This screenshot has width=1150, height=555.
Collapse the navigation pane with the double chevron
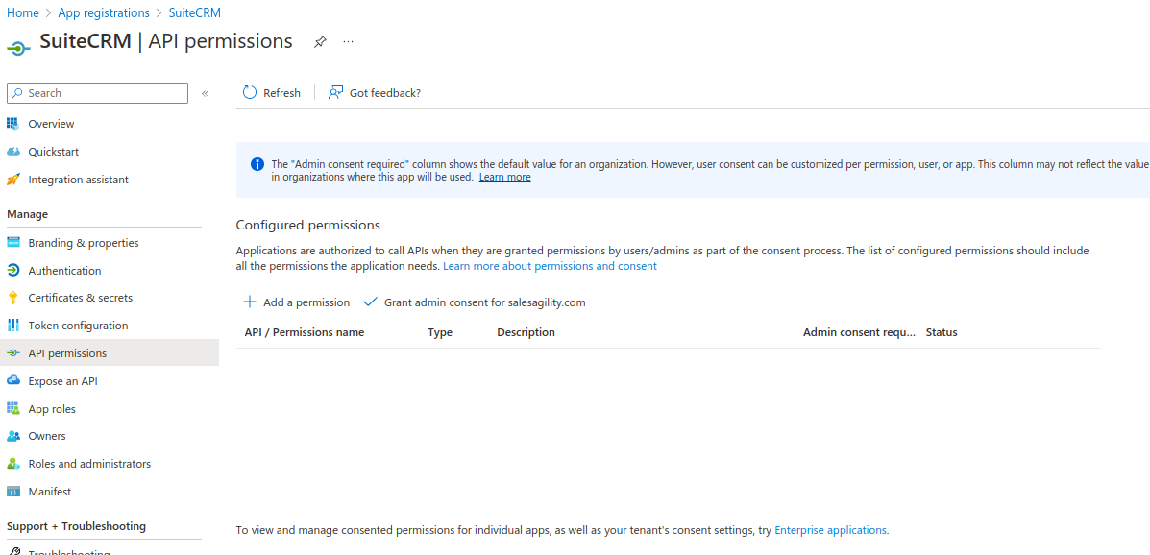(206, 93)
